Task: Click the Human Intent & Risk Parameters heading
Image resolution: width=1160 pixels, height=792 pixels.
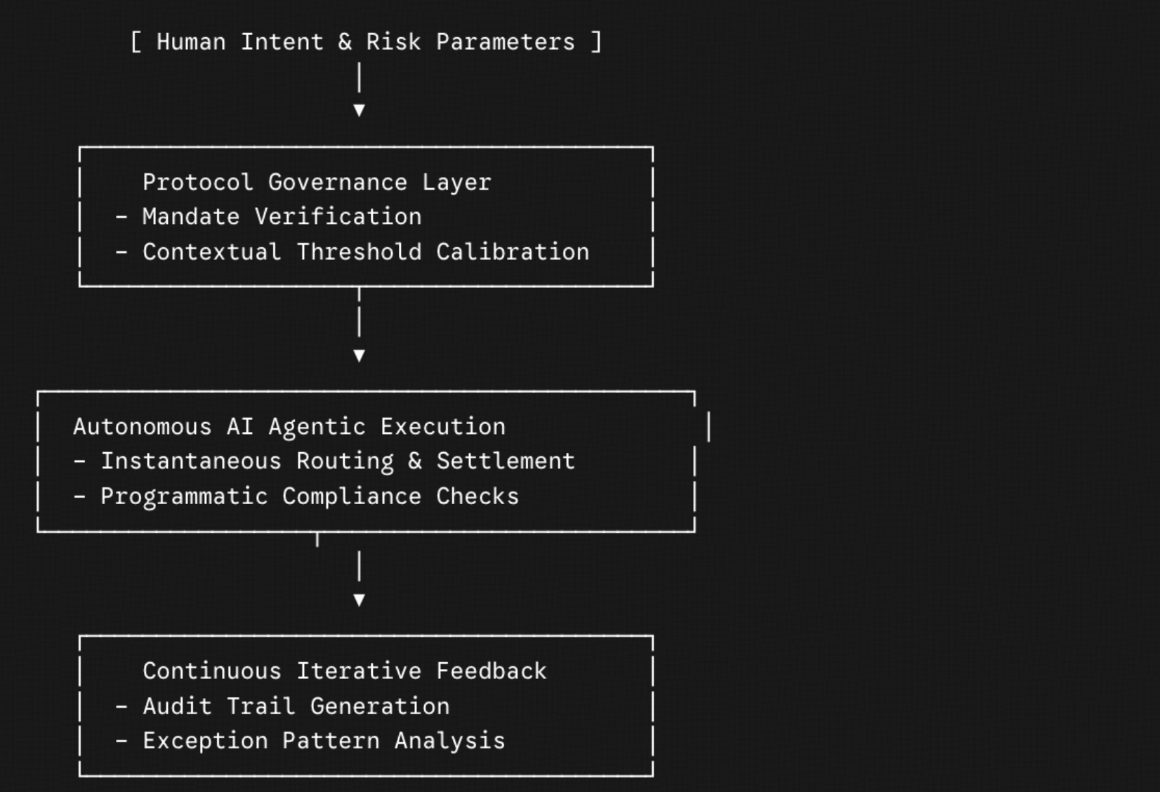Action: click(x=366, y=41)
